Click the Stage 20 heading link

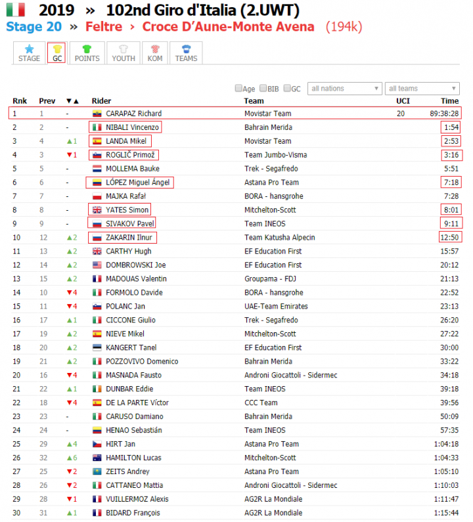pos(34,27)
